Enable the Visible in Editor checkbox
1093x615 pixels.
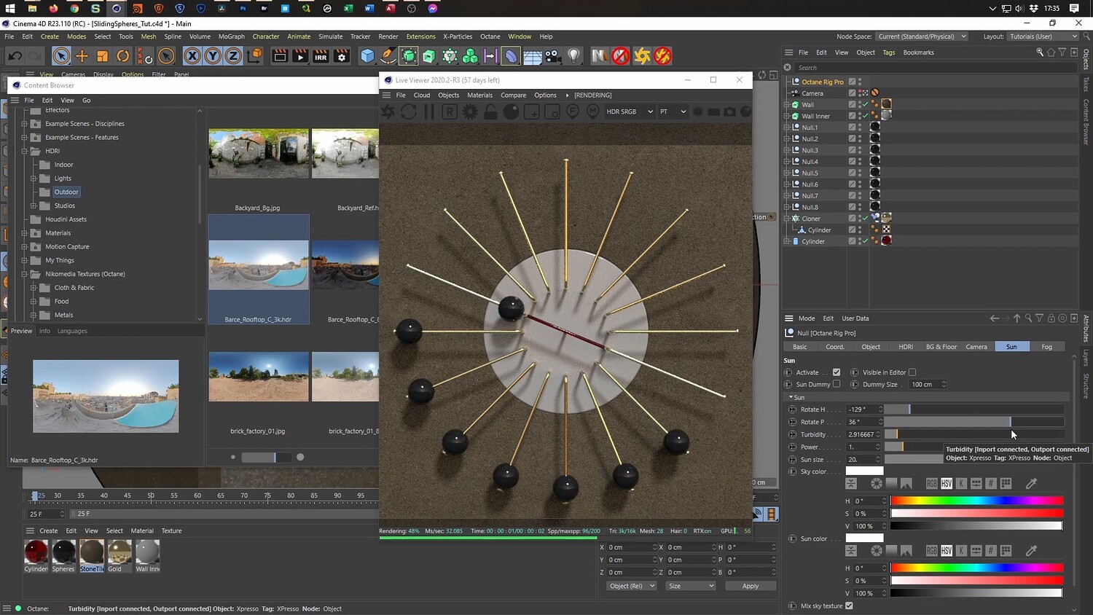pyautogui.click(x=912, y=372)
